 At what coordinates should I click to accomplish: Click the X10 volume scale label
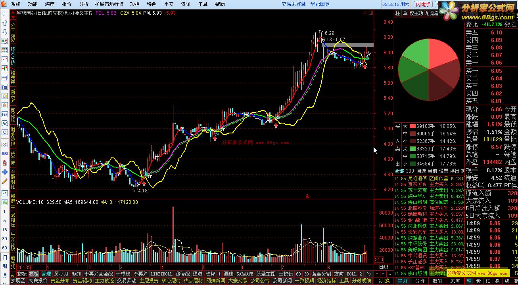(379, 259)
